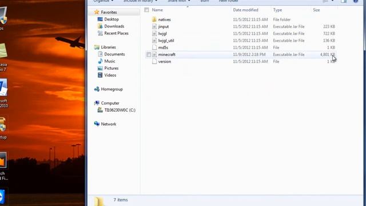Select Network in the navigation pane
Viewport: 366px width, 206px height.
[x=108, y=124]
